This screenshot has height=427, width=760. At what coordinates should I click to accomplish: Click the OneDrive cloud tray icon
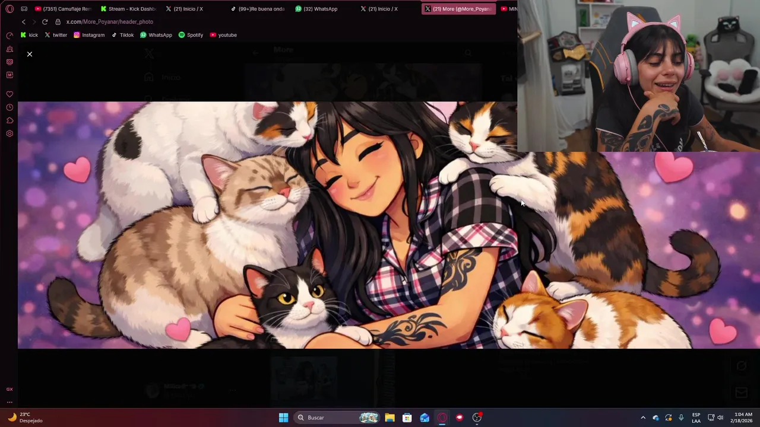click(655, 418)
